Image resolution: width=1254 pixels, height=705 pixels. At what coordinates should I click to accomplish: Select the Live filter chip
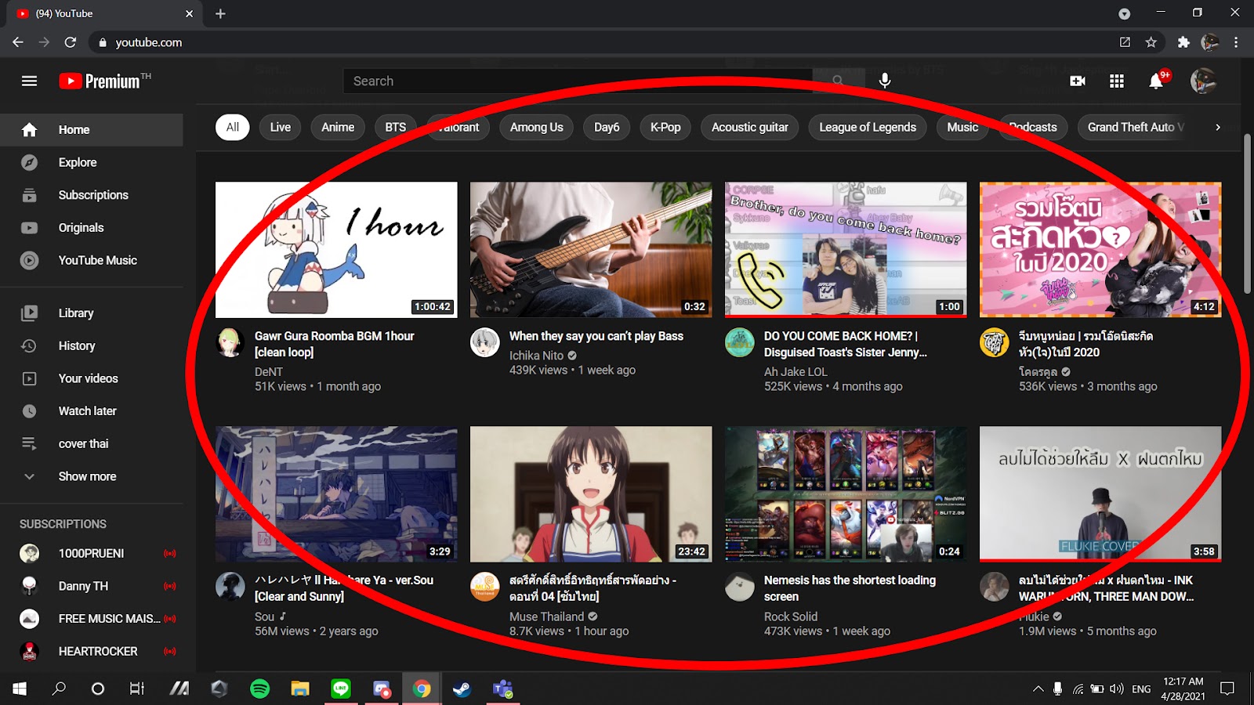[x=281, y=127]
